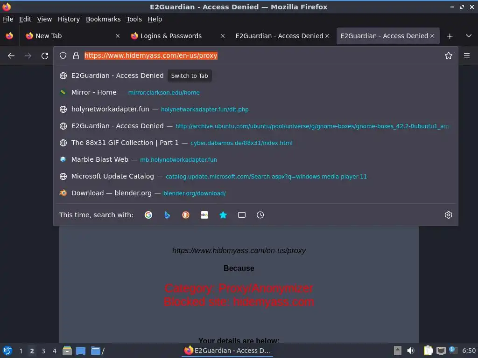Viewport: 478px width, 358px height.
Task: Open a new tab with plus button
Action: coord(450,36)
